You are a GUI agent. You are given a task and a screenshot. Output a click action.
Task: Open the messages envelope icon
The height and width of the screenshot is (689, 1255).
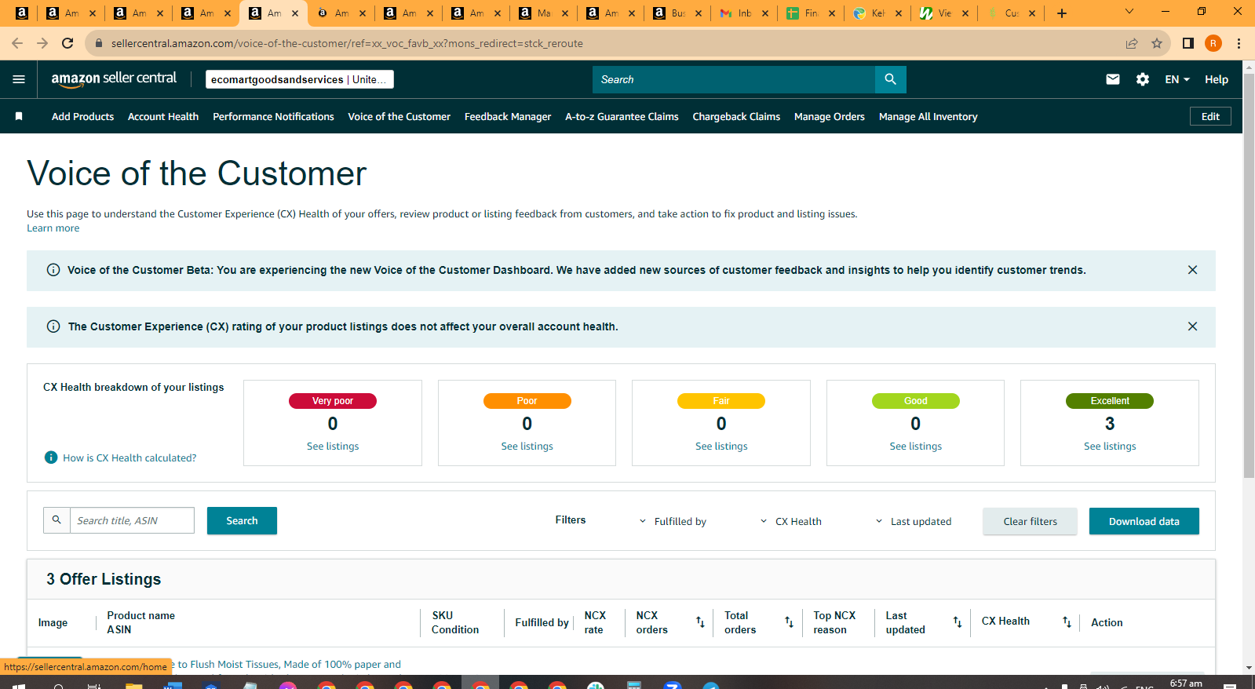(1113, 79)
